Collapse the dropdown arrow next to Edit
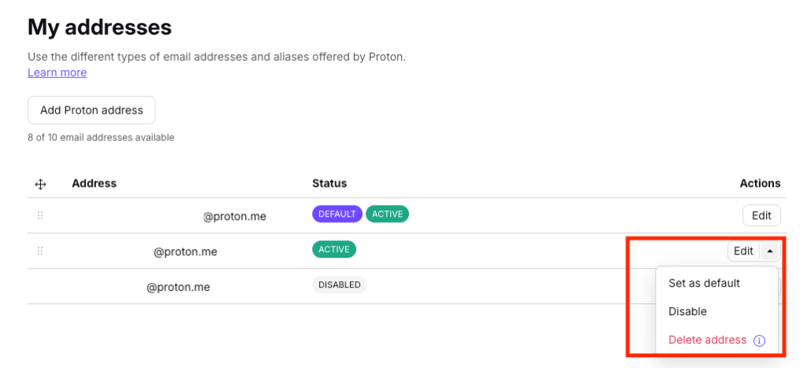This screenshot has height=368, width=807. coord(770,251)
